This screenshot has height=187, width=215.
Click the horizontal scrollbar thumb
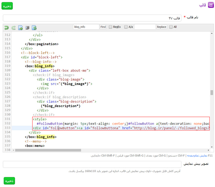(x=48, y=150)
